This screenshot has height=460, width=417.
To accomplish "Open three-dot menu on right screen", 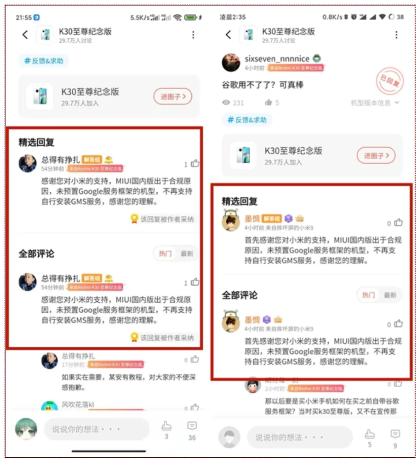I will (396, 35).
